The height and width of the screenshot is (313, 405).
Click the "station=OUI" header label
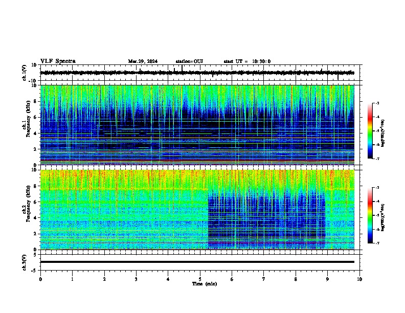(x=189, y=61)
